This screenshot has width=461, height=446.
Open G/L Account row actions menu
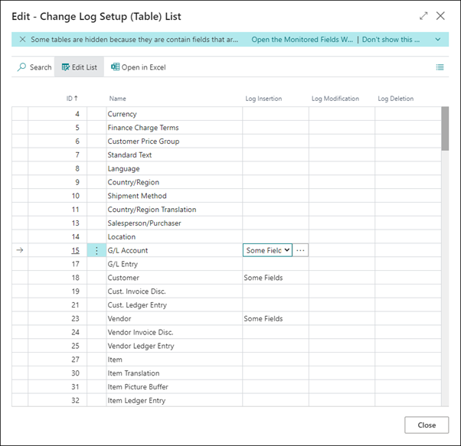click(96, 250)
